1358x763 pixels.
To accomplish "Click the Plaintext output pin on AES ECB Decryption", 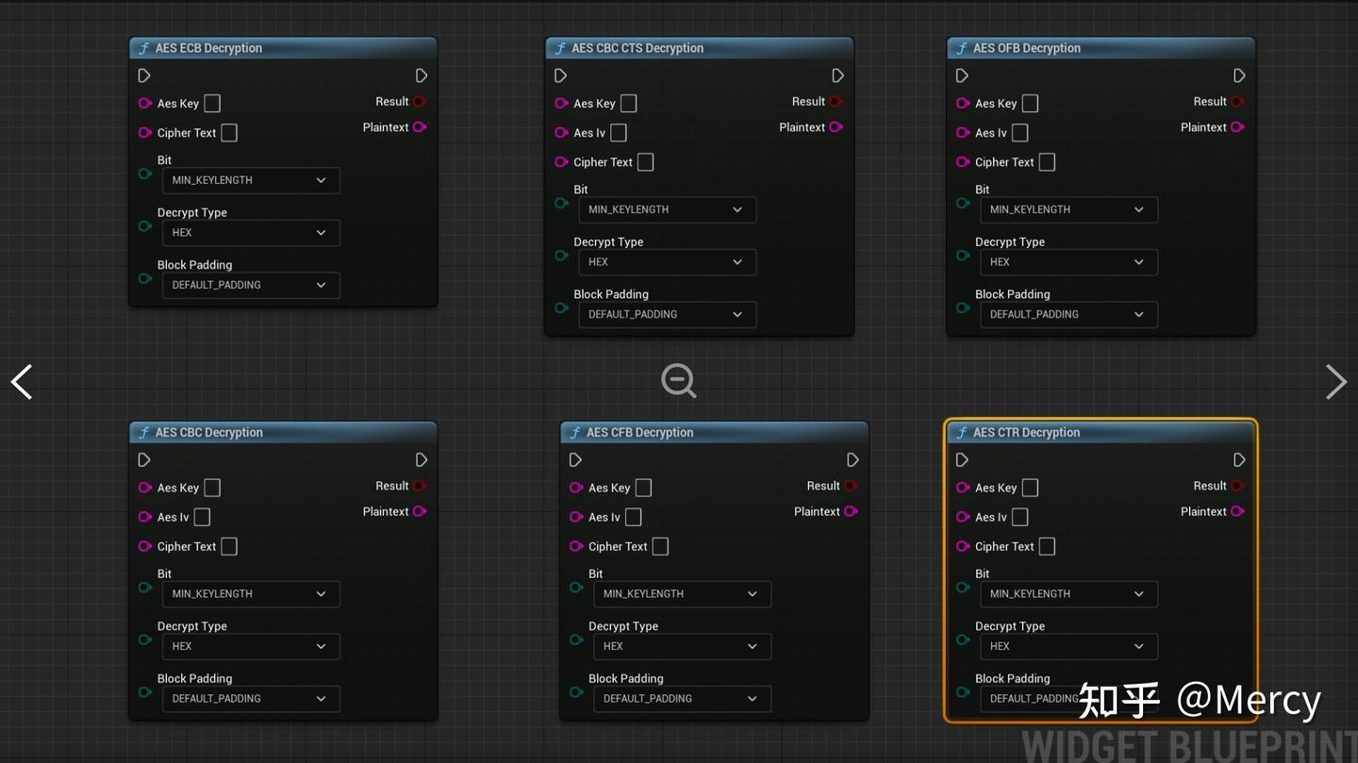I will 418,126.
